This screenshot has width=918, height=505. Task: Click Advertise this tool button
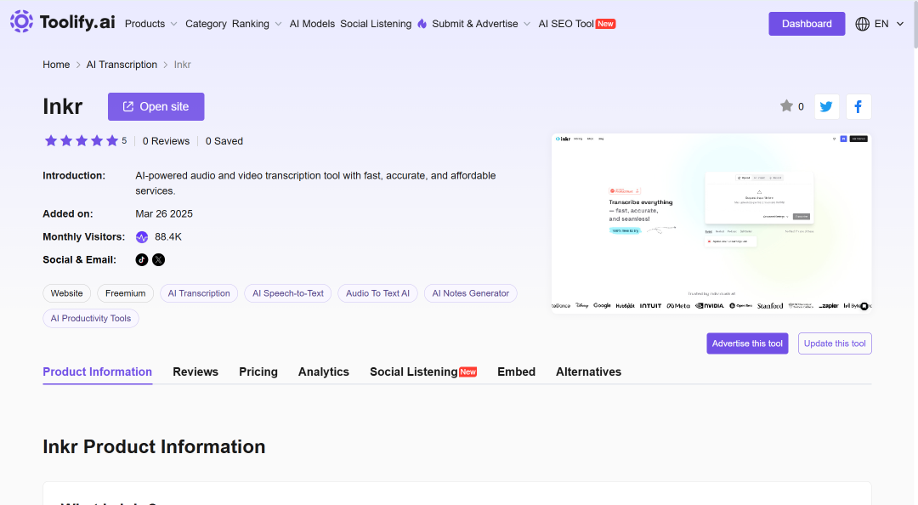pos(747,343)
